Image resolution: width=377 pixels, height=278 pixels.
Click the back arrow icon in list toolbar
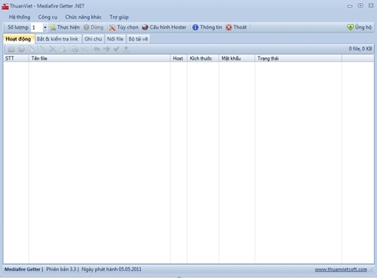pyautogui.click(x=97, y=49)
